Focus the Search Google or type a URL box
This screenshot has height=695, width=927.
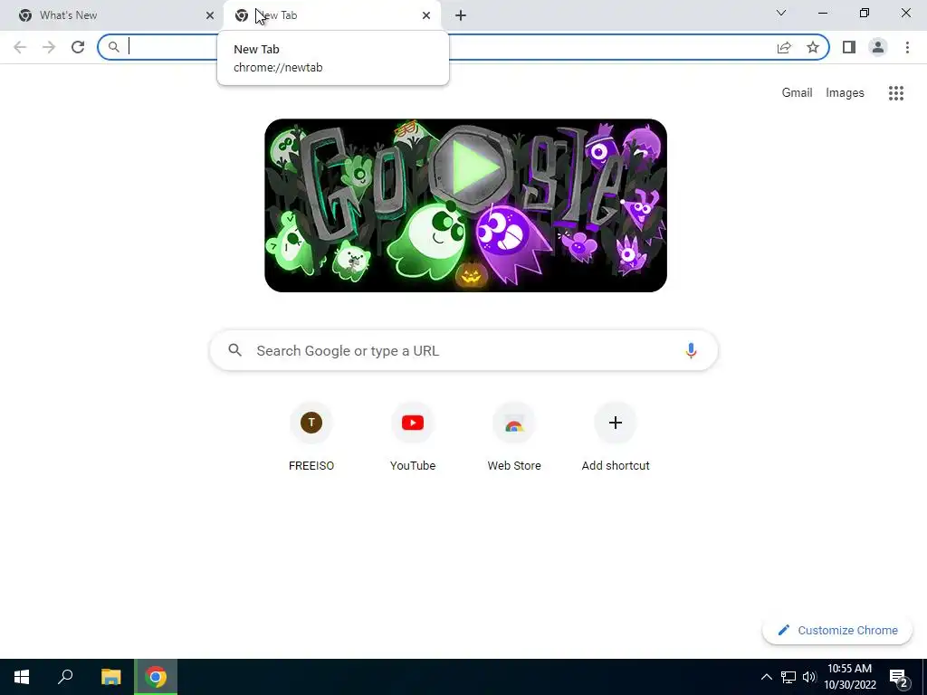click(x=464, y=350)
